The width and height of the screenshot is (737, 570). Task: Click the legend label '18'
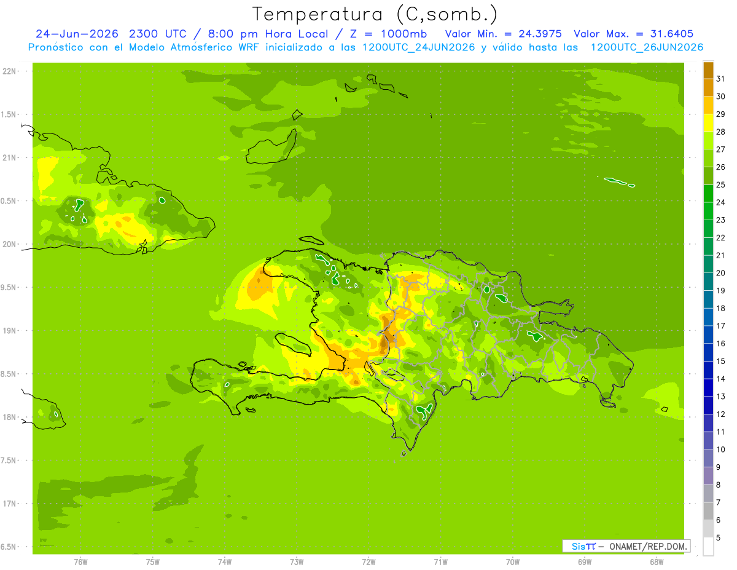[x=721, y=308]
